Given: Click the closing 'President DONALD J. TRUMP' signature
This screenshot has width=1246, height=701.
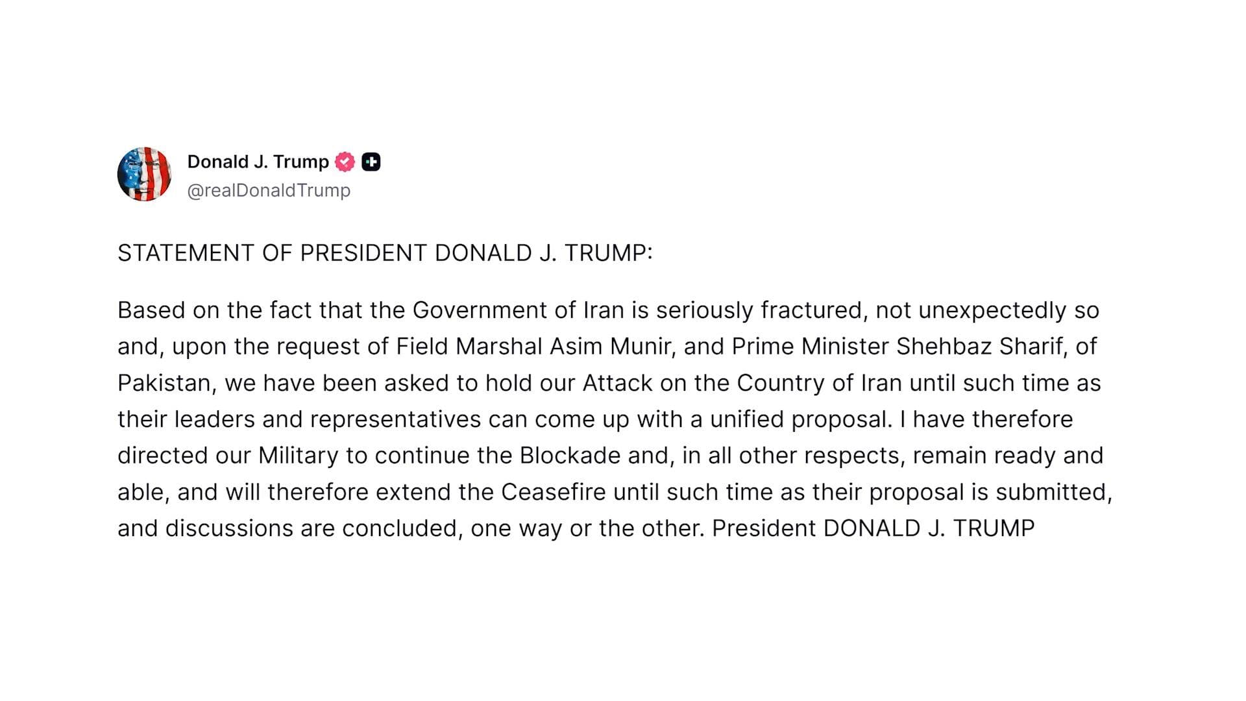Looking at the screenshot, I should pos(873,528).
